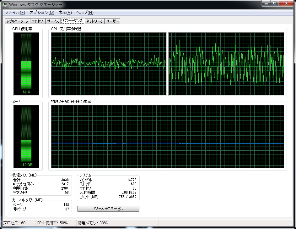Click the カーネル メモリ (MB) group label

[28, 200]
